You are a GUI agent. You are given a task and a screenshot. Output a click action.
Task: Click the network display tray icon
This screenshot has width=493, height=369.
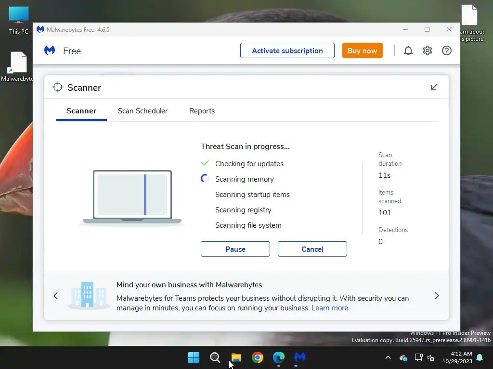tap(418, 357)
